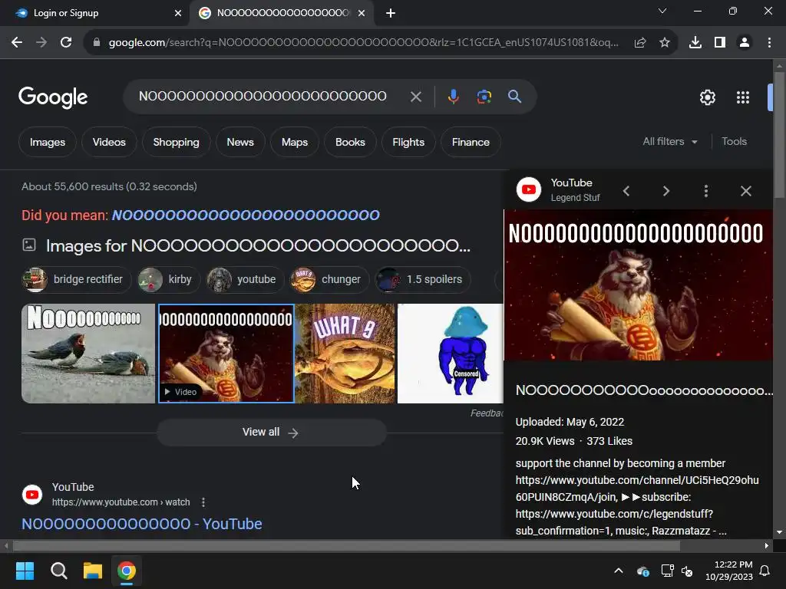Open NOOOOOOOOOOOOOOO - YouTube result link

142,524
